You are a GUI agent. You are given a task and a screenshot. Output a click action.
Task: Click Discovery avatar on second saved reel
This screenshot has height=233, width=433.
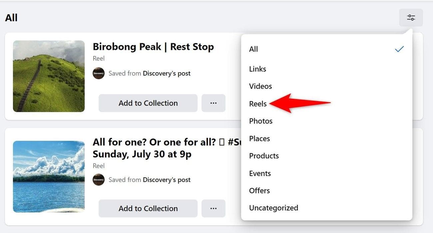click(x=99, y=180)
